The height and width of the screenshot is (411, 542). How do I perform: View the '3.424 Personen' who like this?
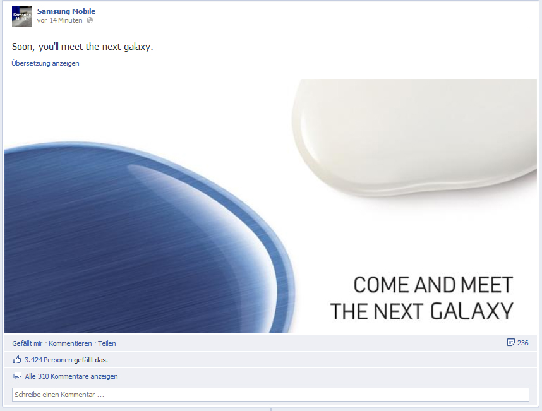click(x=49, y=360)
